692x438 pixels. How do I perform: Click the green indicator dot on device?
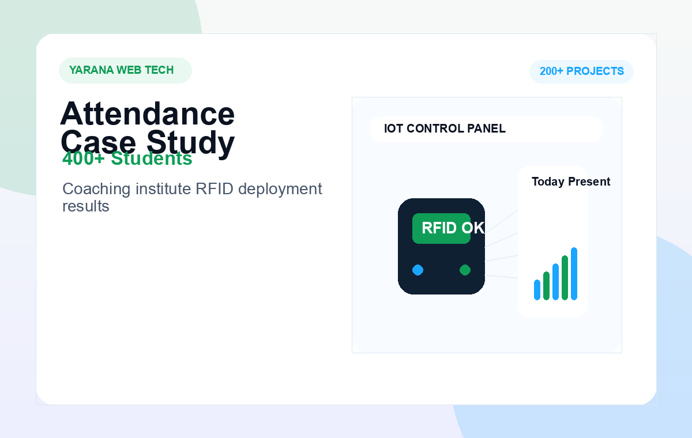465,270
